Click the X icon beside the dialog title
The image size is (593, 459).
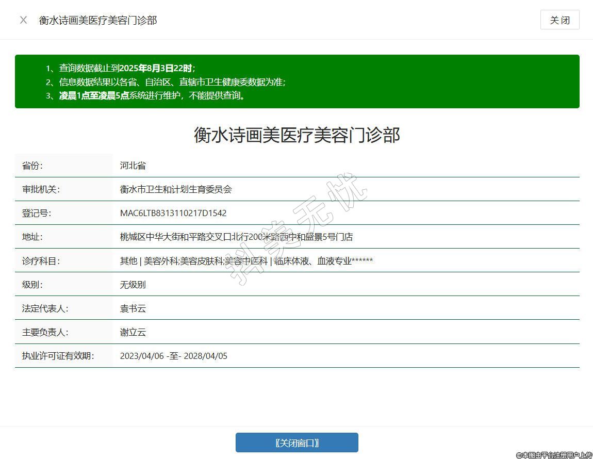pos(23,20)
